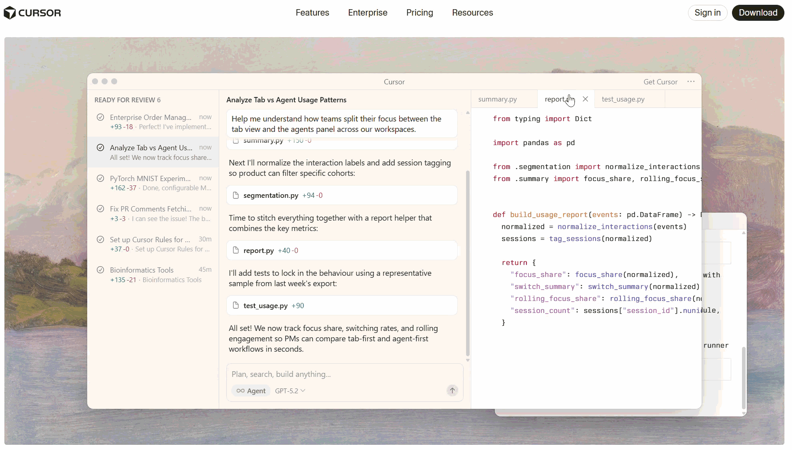This screenshot has width=792, height=450.
Task: Click the report.py file icon
Action: pos(236,250)
